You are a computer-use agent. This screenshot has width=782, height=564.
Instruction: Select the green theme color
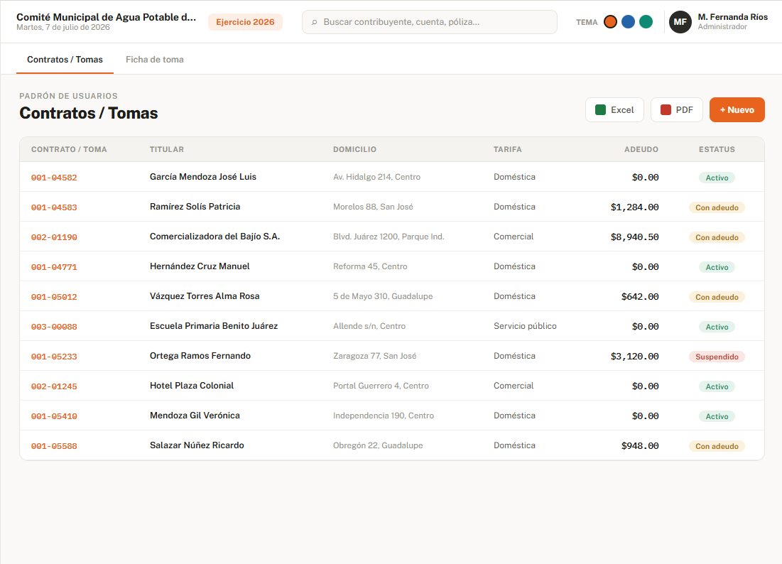(x=646, y=22)
